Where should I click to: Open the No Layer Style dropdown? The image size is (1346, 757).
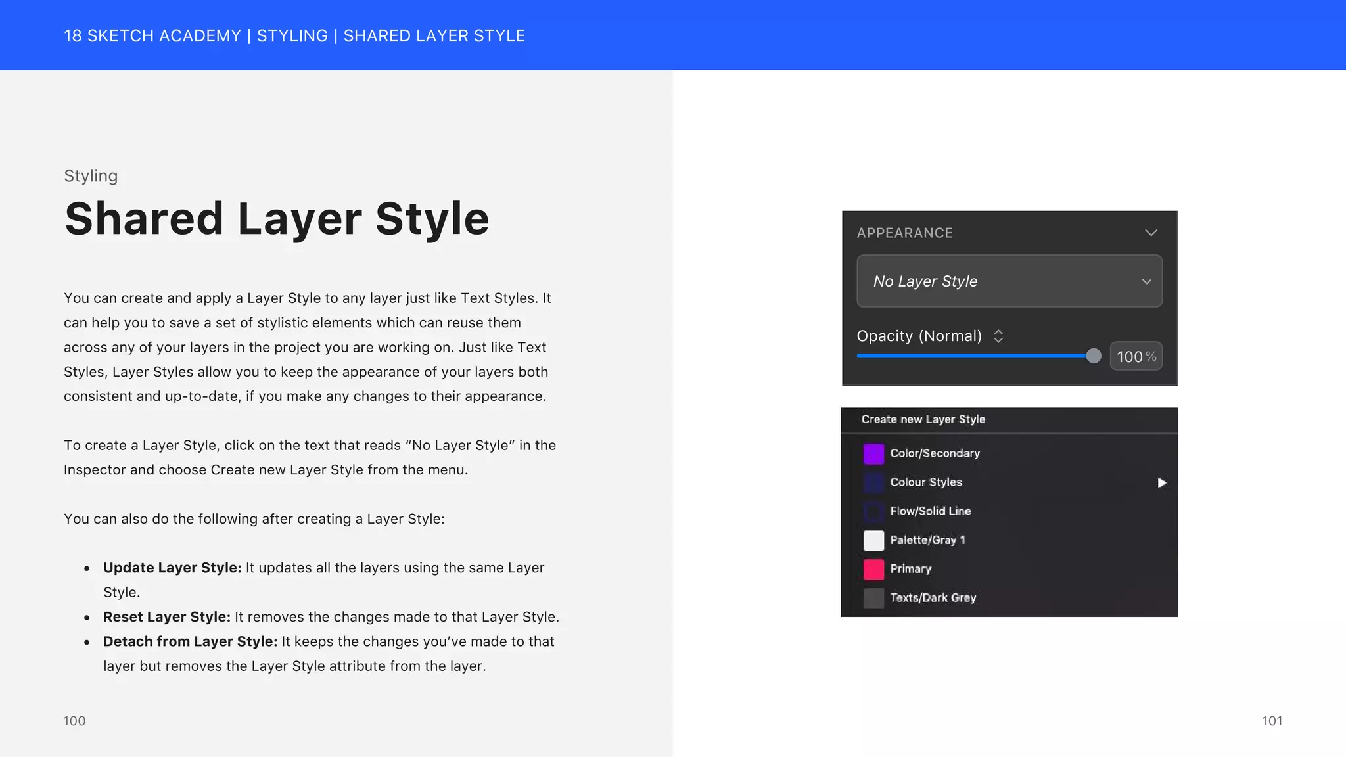coord(1009,281)
